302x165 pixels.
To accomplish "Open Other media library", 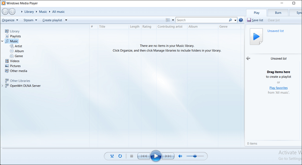I will click(19, 71).
